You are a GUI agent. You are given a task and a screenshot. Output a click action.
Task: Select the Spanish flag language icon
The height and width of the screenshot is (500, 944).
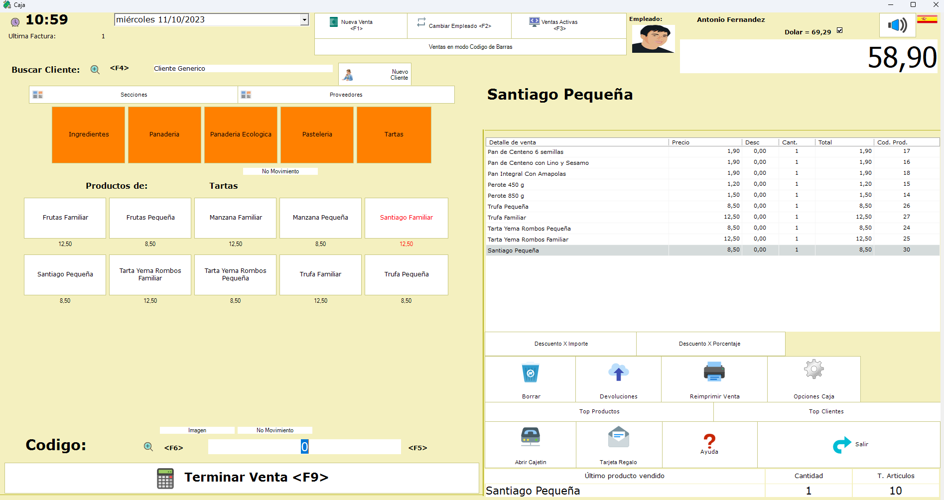927,19
